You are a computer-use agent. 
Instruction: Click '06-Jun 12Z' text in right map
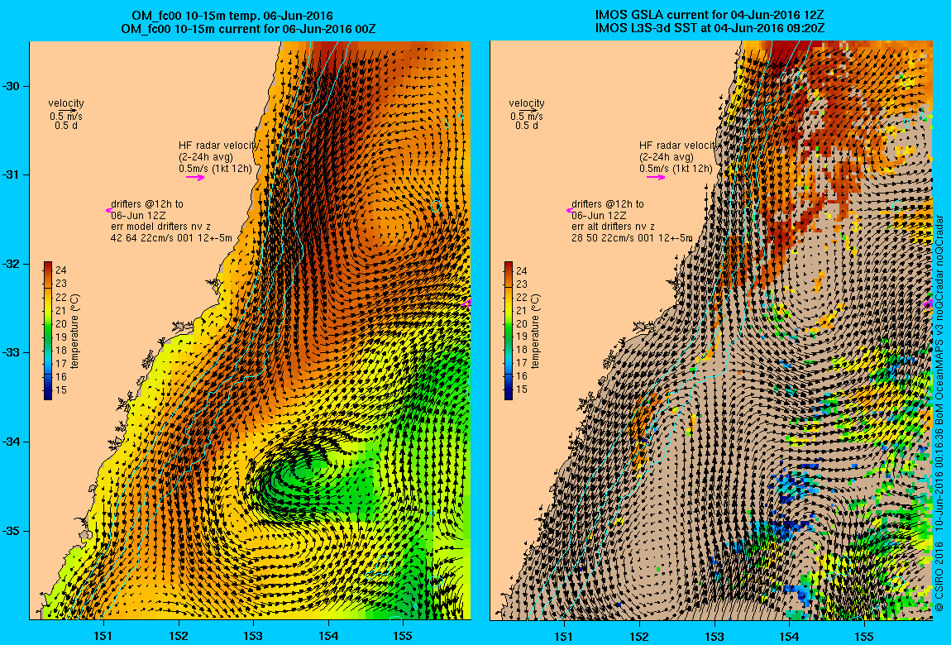pyautogui.click(x=599, y=215)
